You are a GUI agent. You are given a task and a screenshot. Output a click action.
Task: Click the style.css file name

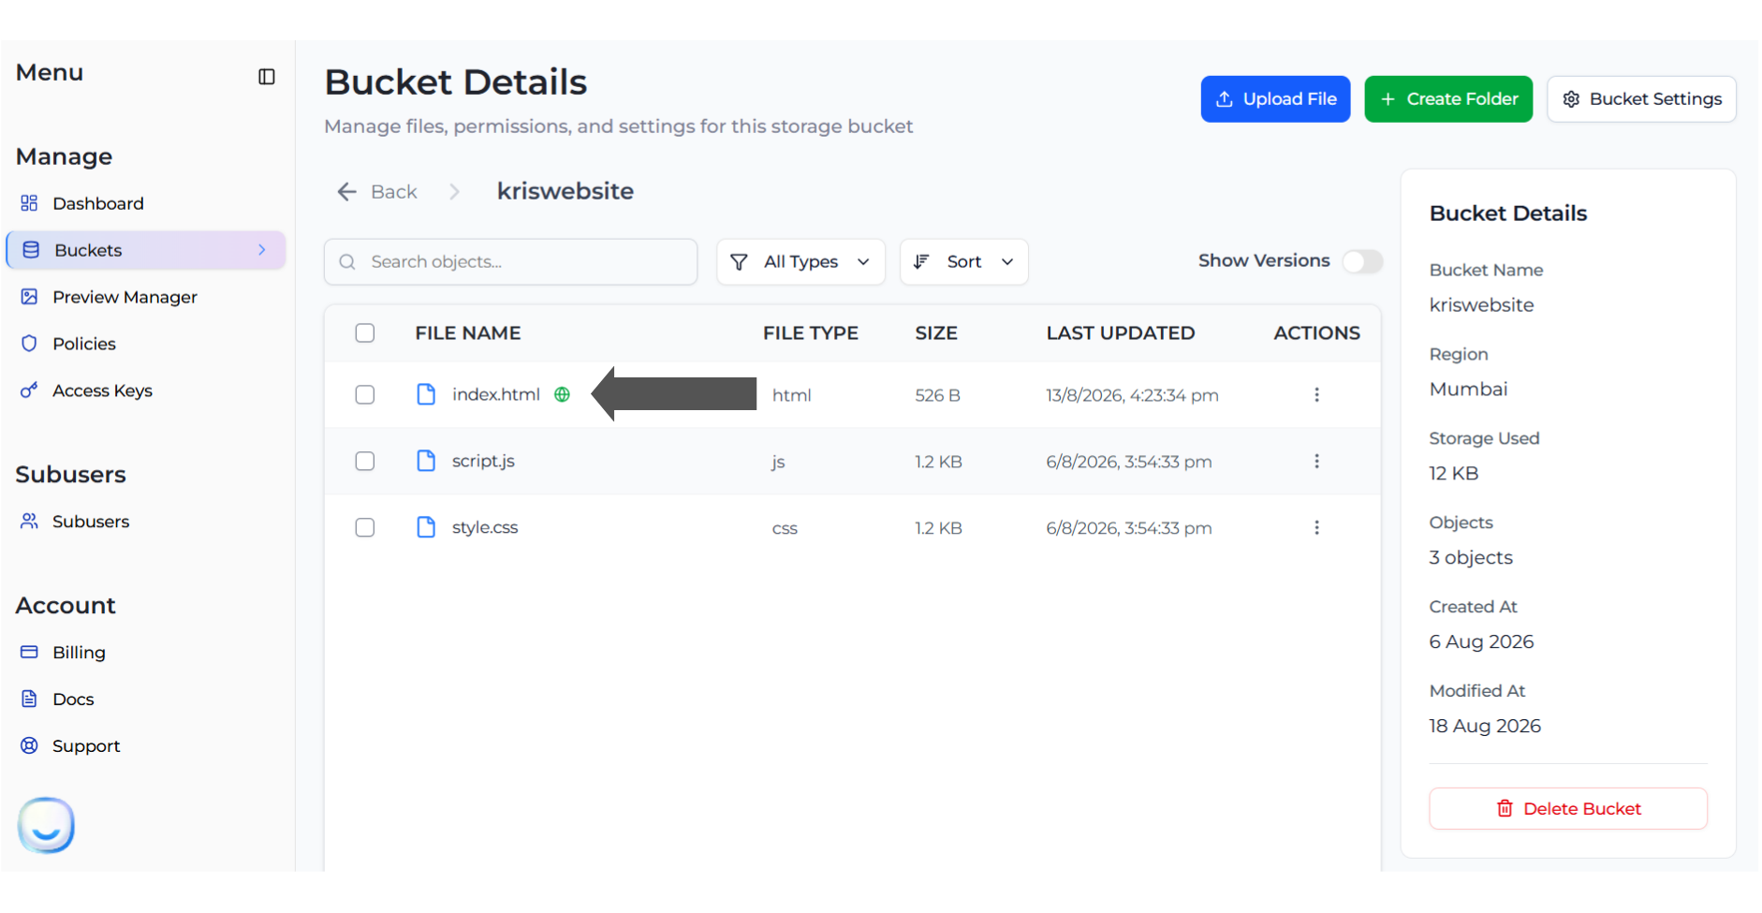tap(485, 527)
